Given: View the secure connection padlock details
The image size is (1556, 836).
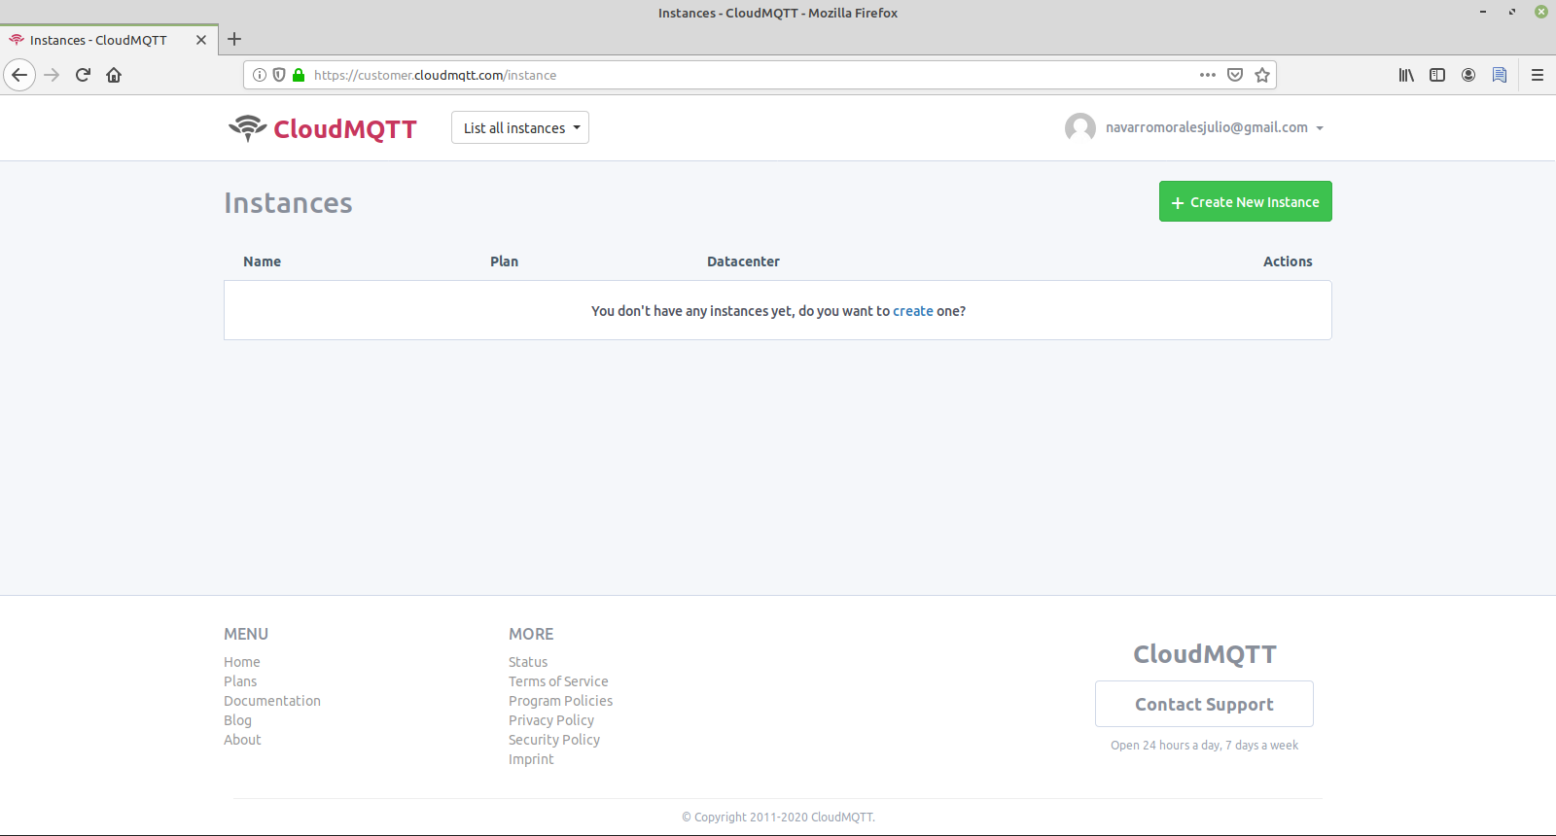Looking at the screenshot, I should 299,75.
